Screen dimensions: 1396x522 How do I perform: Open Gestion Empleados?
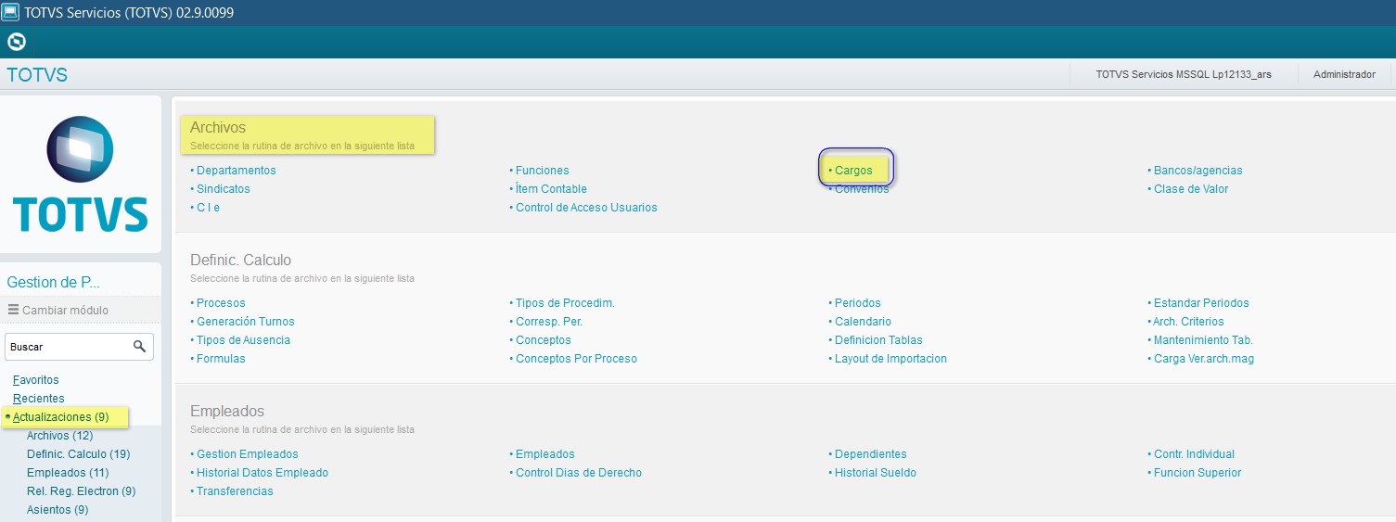248,454
